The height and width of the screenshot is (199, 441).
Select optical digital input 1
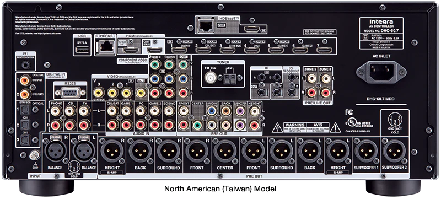point(25,110)
